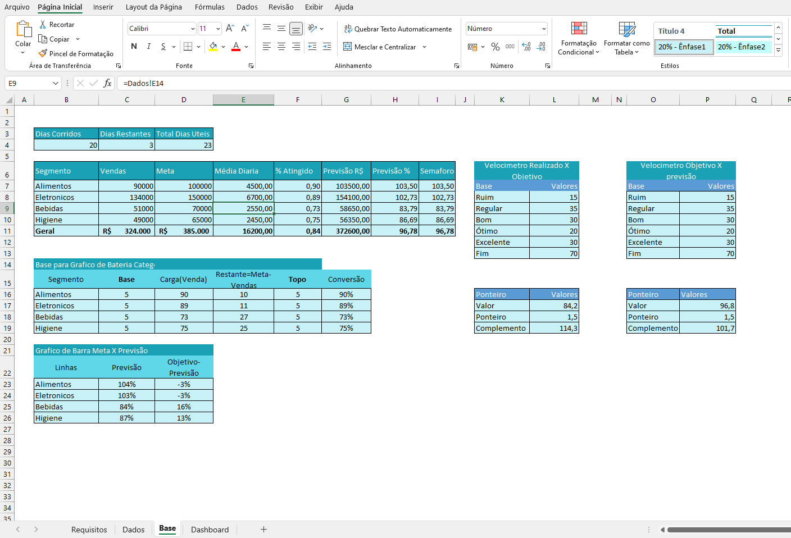
Task: Increase font size with the larger A icon
Action: [x=229, y=29]
